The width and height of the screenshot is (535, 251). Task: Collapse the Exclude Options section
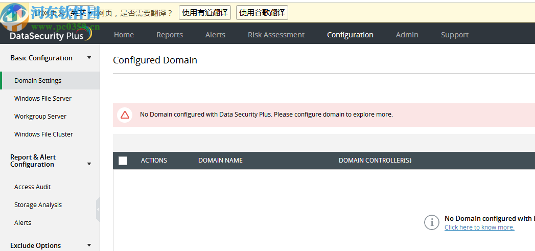[x=89, y=245]
